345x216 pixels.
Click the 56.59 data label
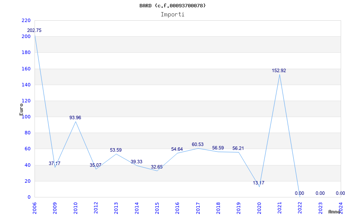[x=218, y=148]
